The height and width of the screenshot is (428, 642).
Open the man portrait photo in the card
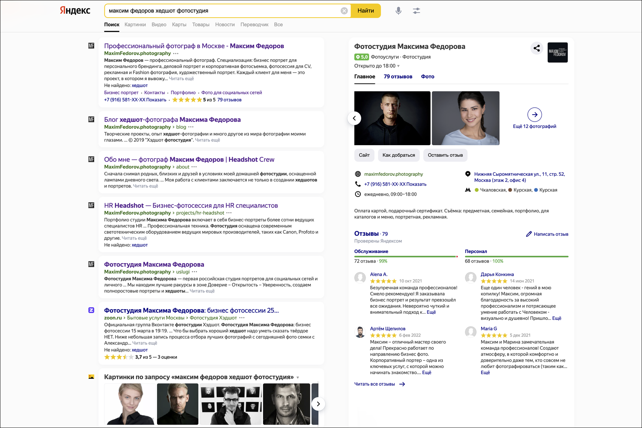tap(392, 118)
